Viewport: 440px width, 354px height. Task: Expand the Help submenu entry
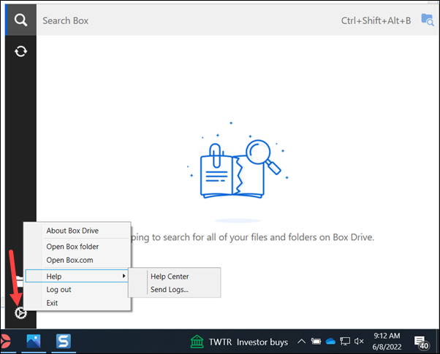tap(77, 276)
